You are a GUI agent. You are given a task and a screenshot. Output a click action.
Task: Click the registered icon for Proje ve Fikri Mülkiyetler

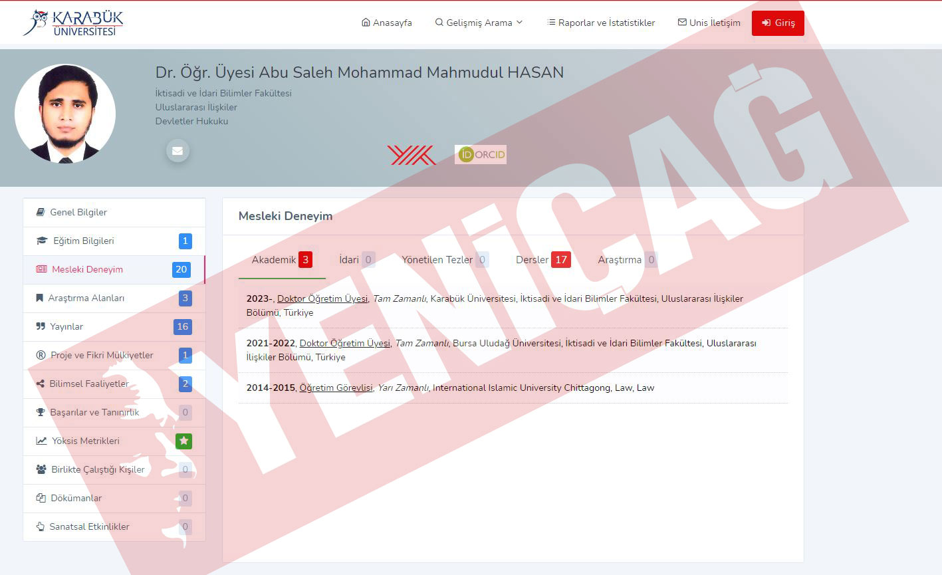click(41, 355)
